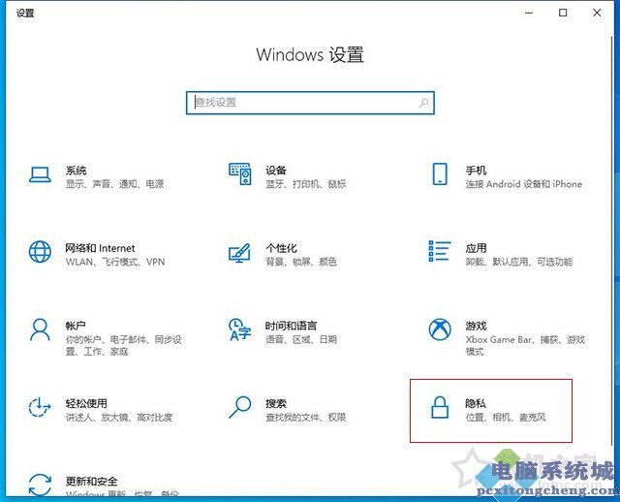Open the Update & Security arrows icon
This screenshot has height=502, width=620.
[x=40, y=485]
